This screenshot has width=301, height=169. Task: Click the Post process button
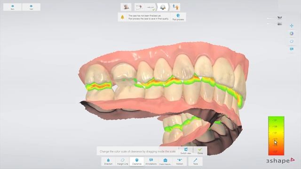click(x=178, y=17)
